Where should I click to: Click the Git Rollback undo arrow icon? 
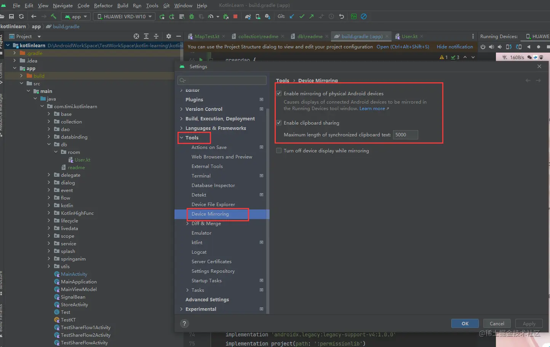(x=341, y=16)
